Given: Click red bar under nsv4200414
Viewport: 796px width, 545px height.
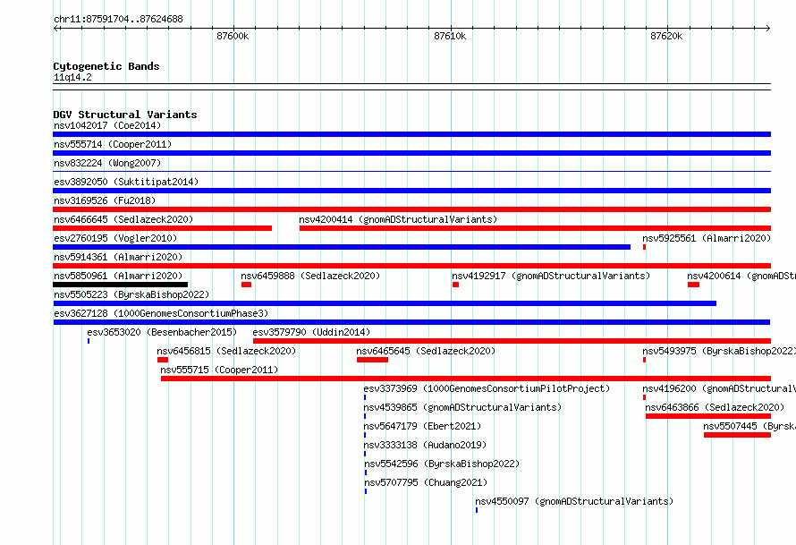Looking at the screenshot, I should tap(535, 228).
